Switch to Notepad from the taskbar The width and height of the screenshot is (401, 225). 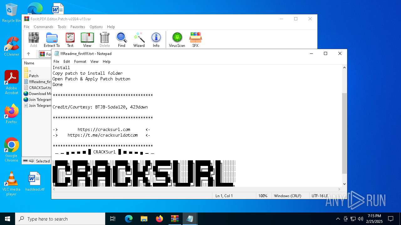[190, 219]
